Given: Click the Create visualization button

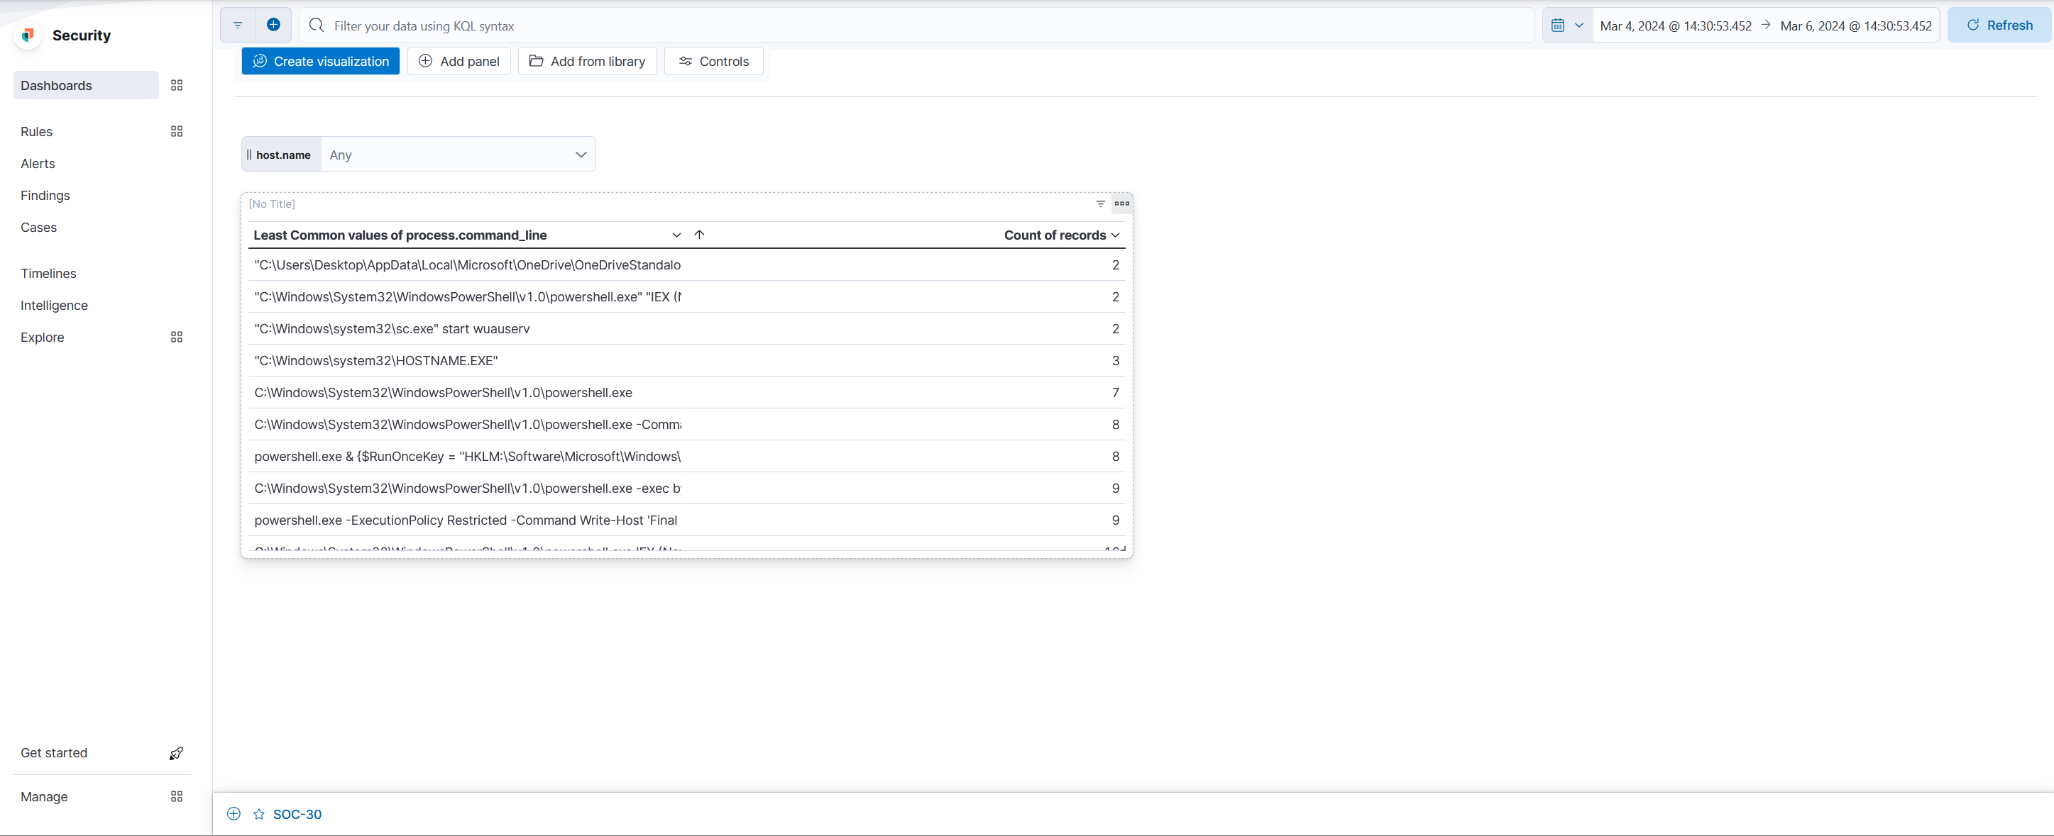Looking at the screenshot, I should (x=320, y=62).
